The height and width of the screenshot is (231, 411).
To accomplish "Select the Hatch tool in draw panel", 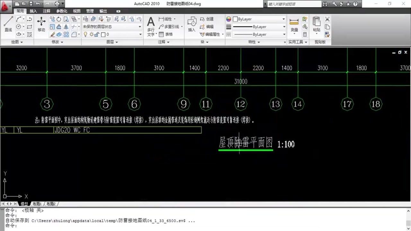I will pos(30,34).
